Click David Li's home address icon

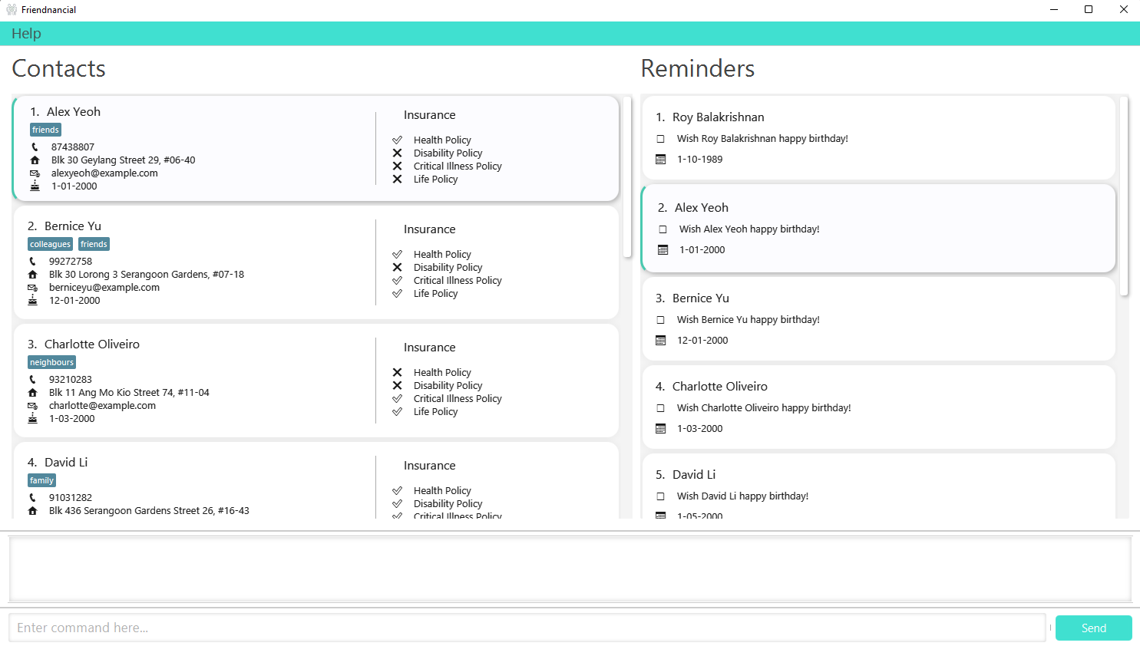pos(32,510)
